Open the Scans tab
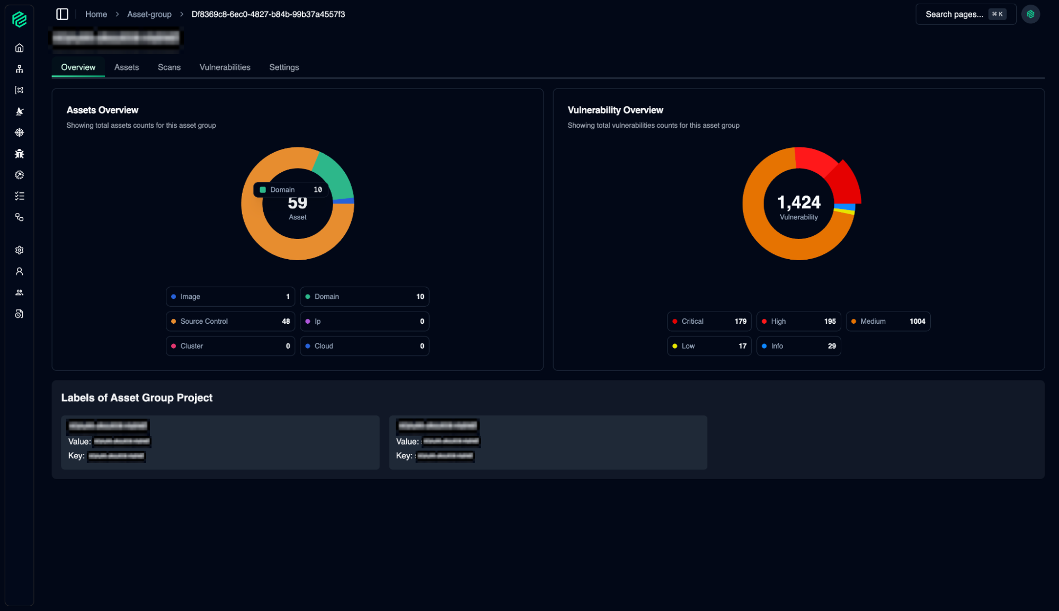 (x=169, y=67)
